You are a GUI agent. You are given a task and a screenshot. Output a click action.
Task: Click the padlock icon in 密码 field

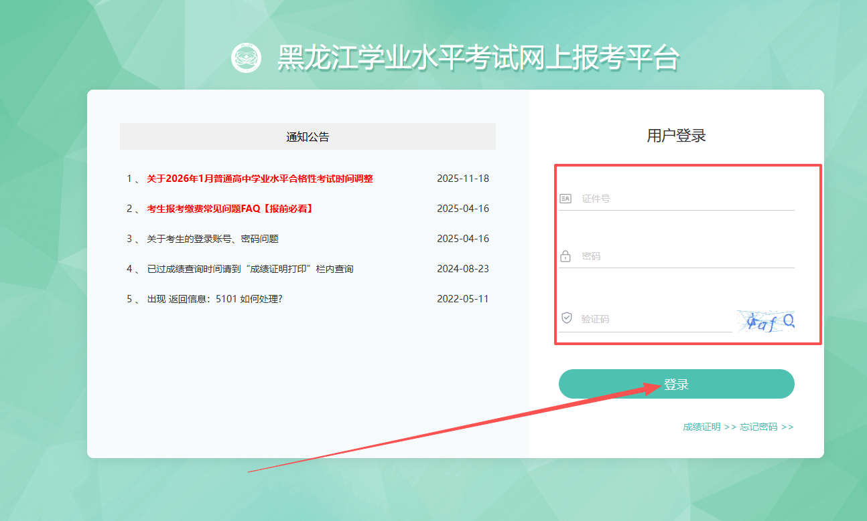(565, 256)
